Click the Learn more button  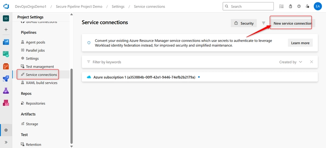300,43
